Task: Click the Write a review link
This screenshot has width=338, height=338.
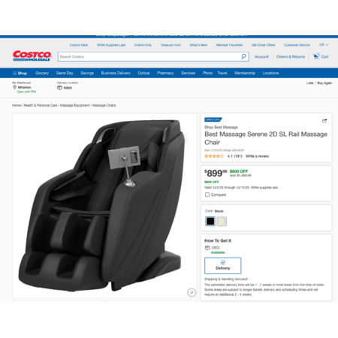Action: [257, 156]
